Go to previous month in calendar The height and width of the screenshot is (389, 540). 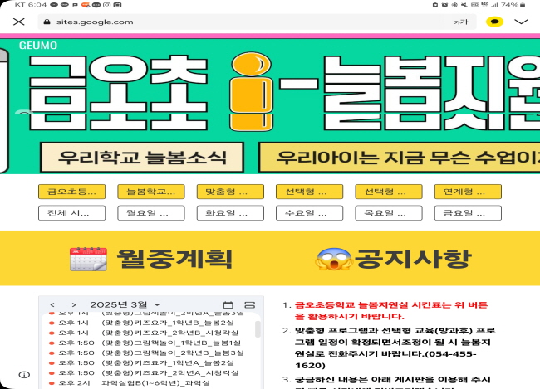coord(52,305)
